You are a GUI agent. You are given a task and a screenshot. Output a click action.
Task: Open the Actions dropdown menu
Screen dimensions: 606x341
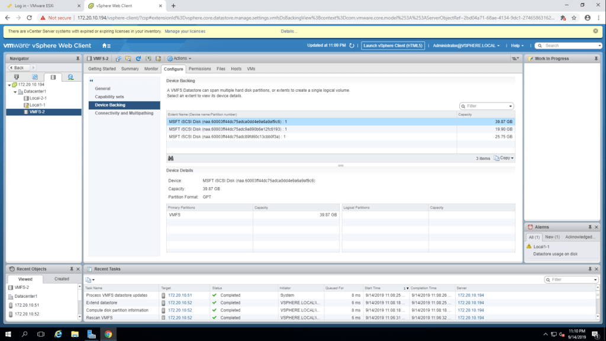[179, 59]
